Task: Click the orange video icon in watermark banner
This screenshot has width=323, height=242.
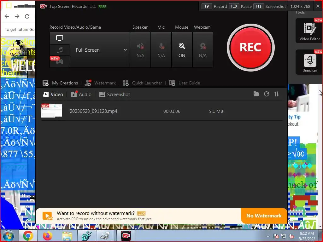Action: 48,216
